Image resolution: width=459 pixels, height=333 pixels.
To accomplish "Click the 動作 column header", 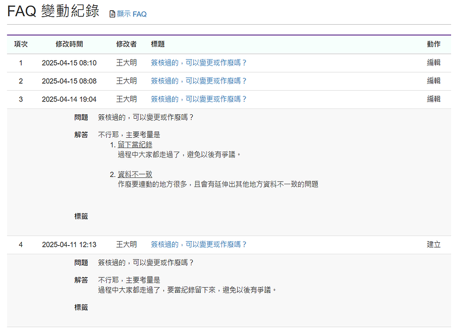I will (434, 44).
